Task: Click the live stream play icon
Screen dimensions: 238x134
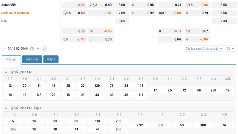Action: tap(38, 49)
